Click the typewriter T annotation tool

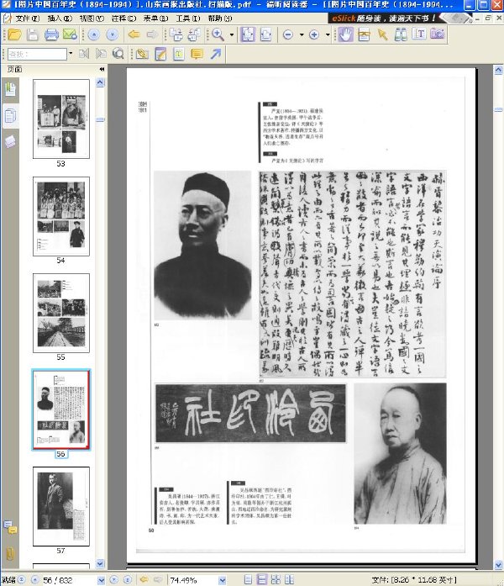tap(178, 54)
